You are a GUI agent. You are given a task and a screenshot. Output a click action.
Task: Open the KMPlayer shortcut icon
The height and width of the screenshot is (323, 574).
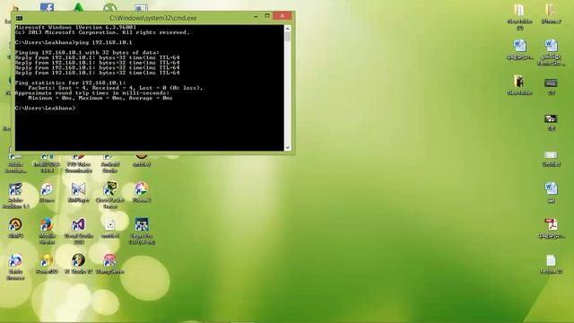(78, 192)
